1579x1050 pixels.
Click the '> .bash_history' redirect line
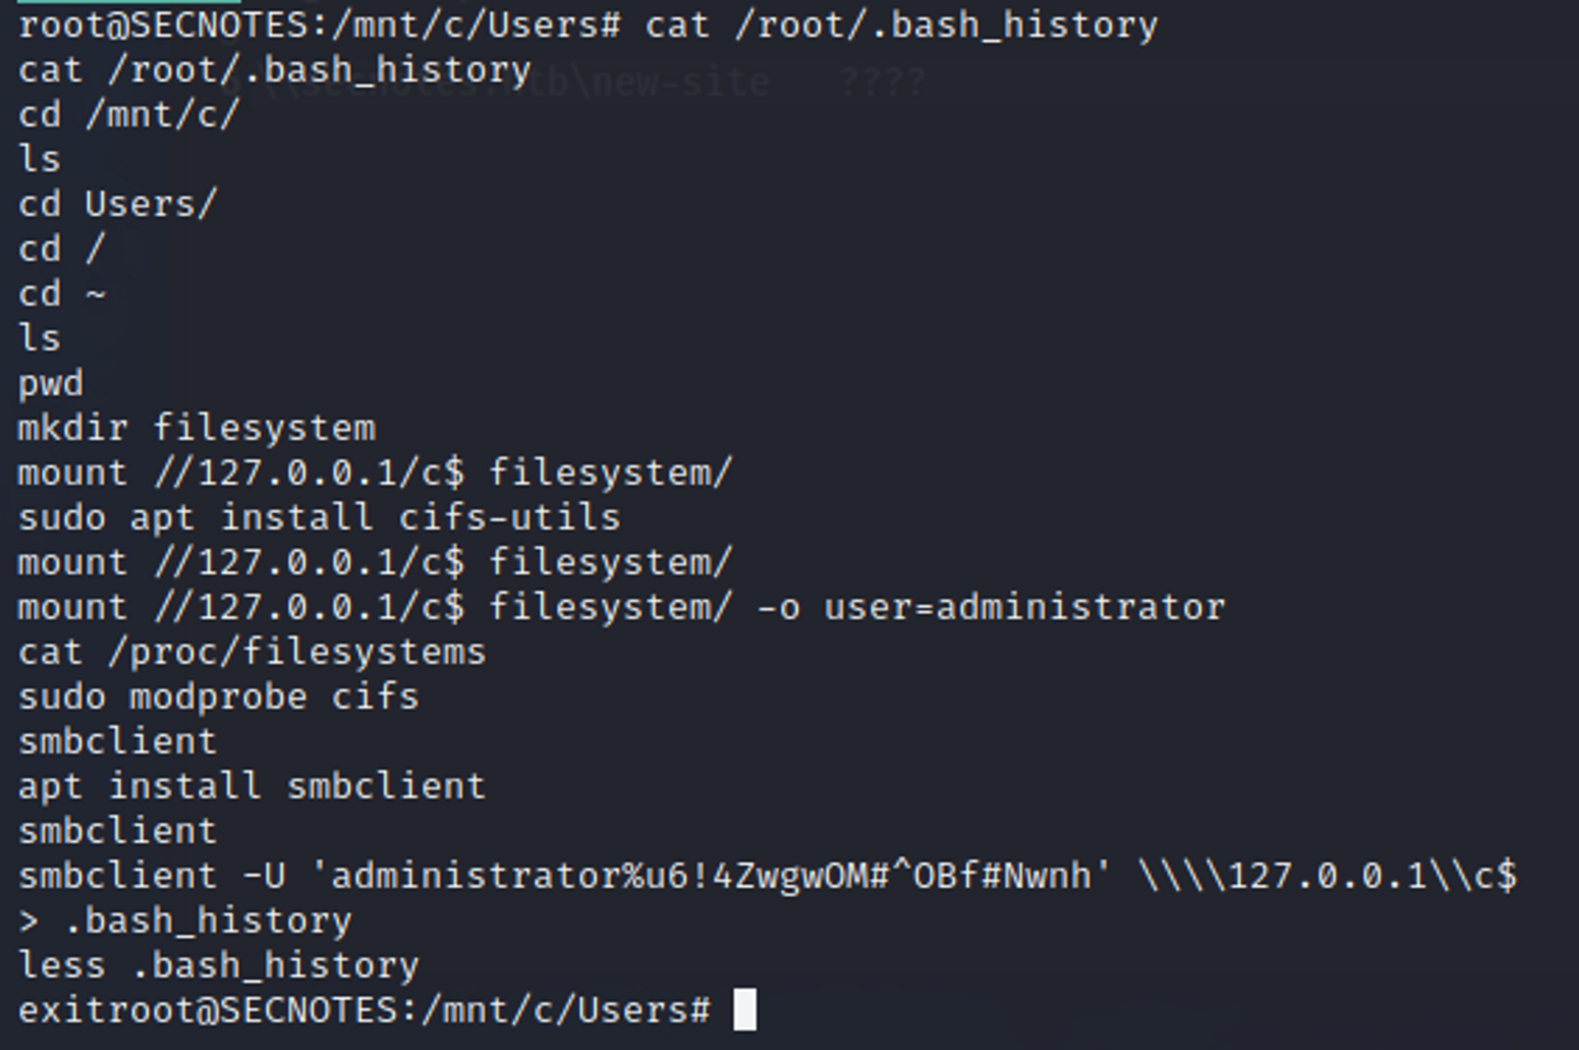pos(185,921)
